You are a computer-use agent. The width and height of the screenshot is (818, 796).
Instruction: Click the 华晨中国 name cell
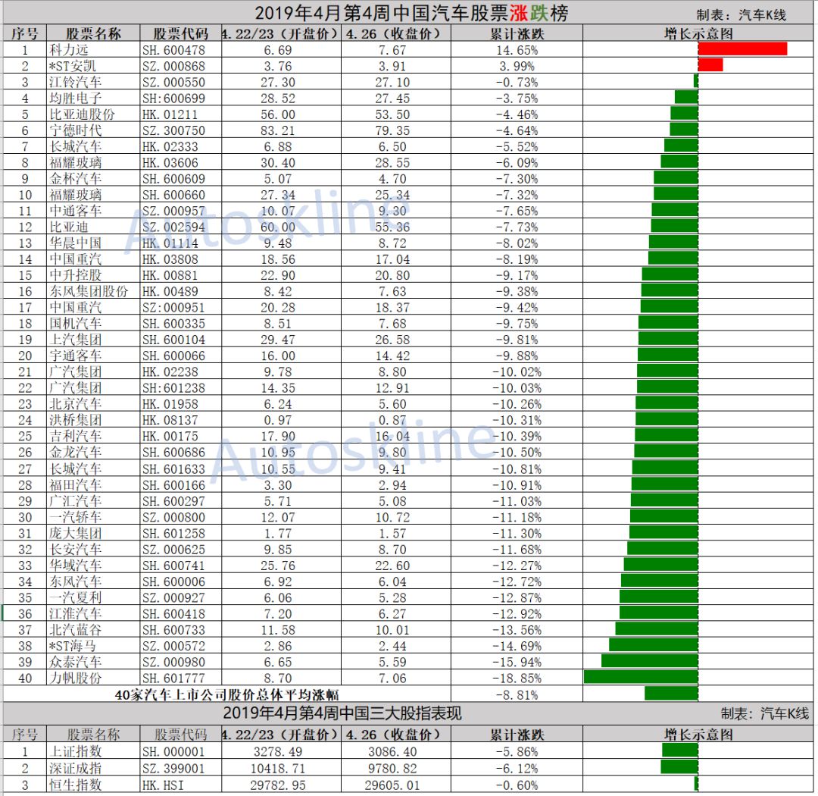point(93,243)
